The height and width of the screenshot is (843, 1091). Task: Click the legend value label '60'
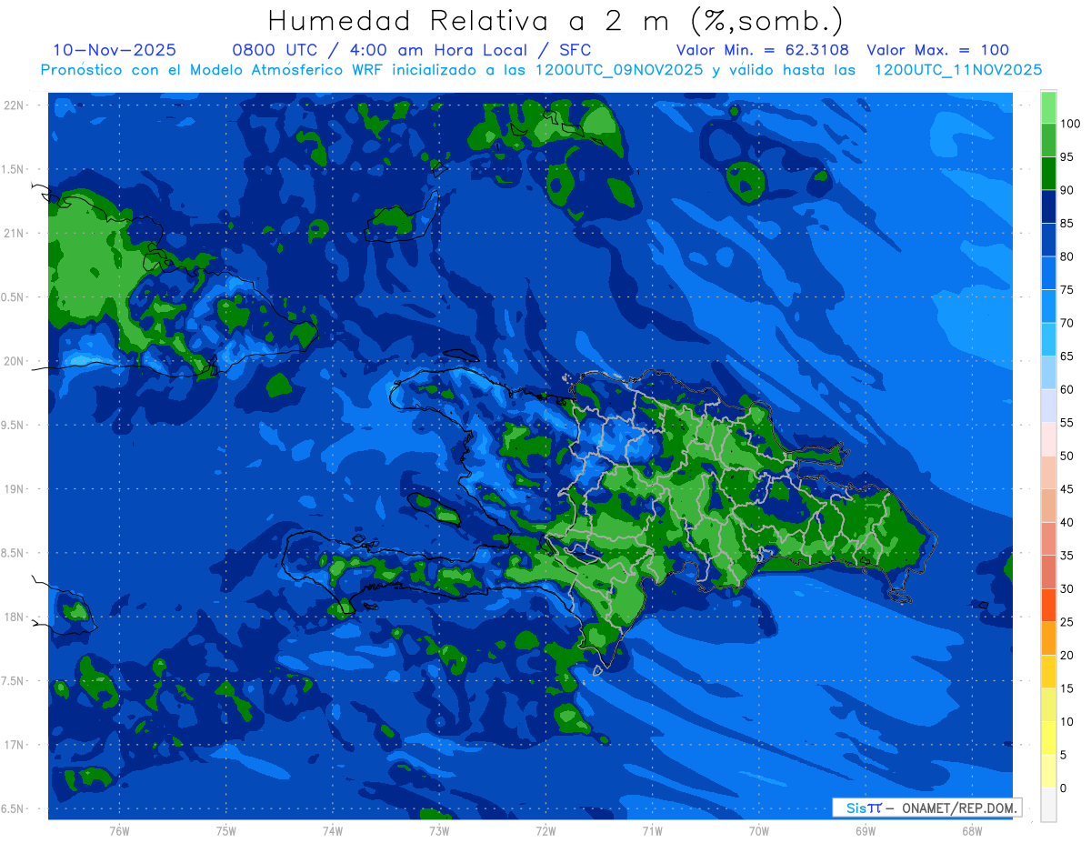click(x=1066, y=389)
